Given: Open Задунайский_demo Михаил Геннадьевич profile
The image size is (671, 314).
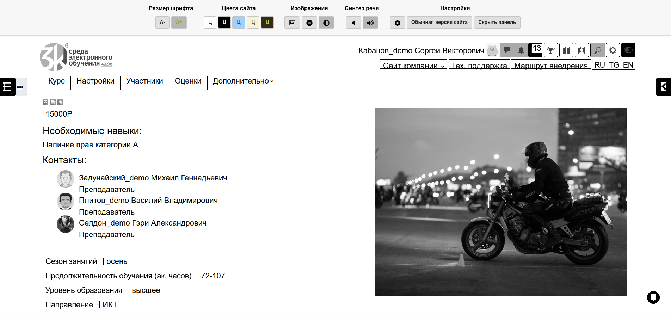Looking at the screenshot, I should (x=153, y=178).
